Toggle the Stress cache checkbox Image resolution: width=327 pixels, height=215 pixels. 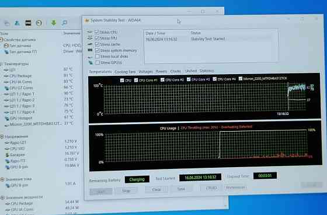point(97,44)
